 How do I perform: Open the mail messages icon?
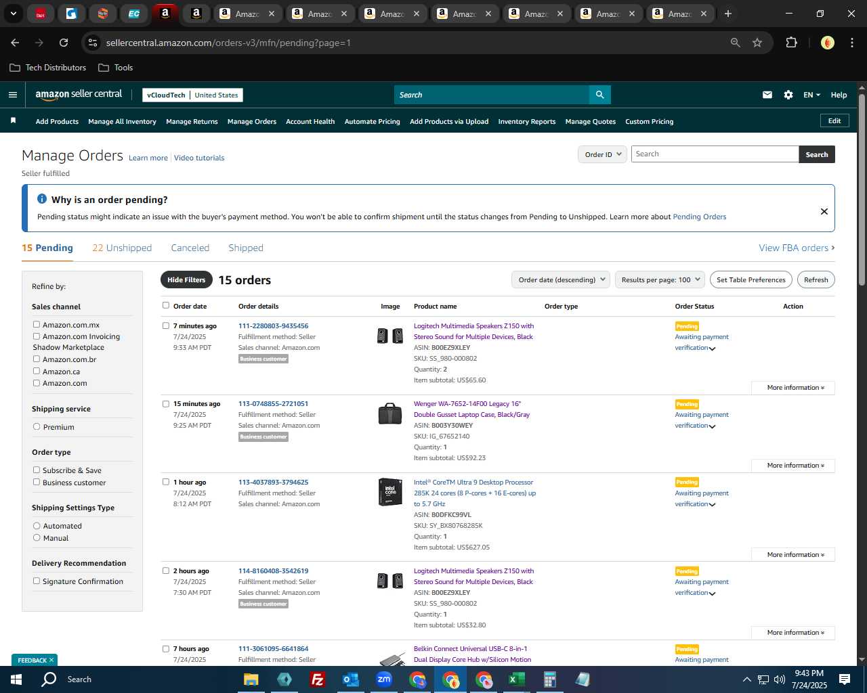pos(767,95)
